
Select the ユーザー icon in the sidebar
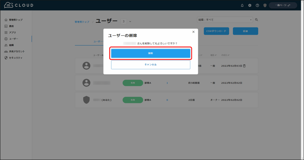6,38
